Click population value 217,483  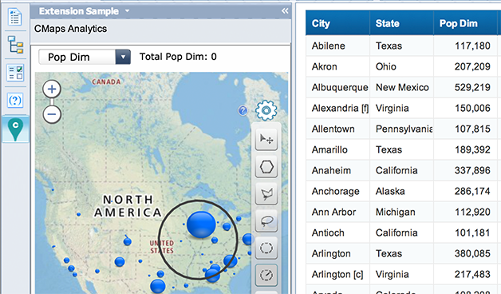click(472, 275)
